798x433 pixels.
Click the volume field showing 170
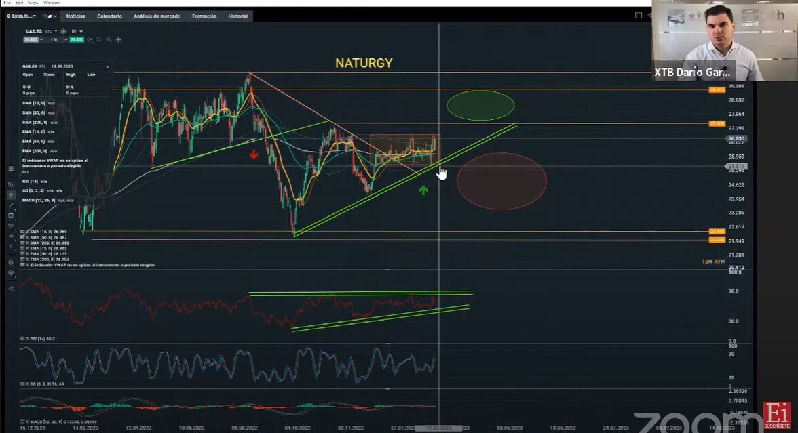(x=54, y=39)
